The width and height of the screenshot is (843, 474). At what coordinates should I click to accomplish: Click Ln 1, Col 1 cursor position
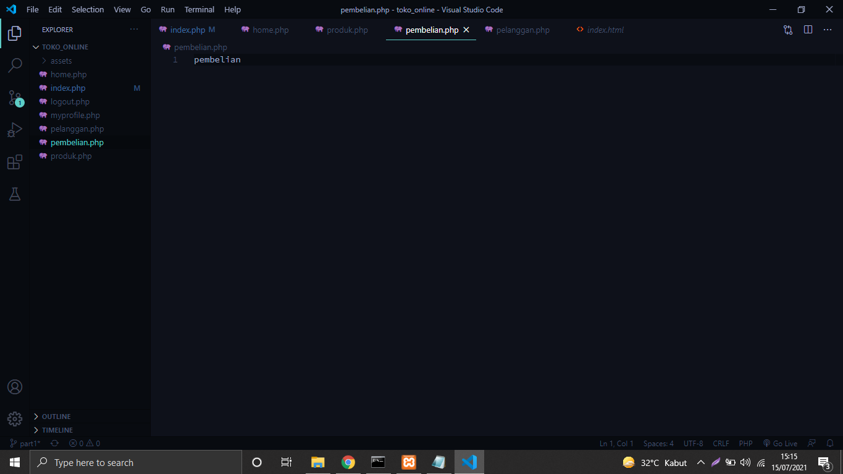pos(616,444)
